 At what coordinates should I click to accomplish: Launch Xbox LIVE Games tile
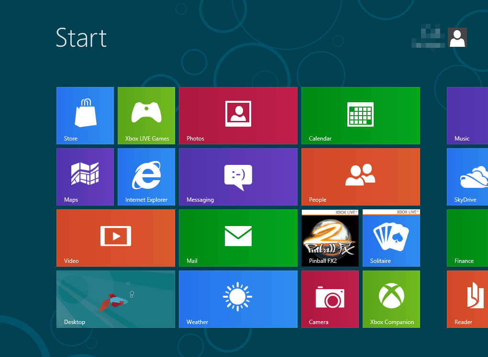tap(146, 116)
